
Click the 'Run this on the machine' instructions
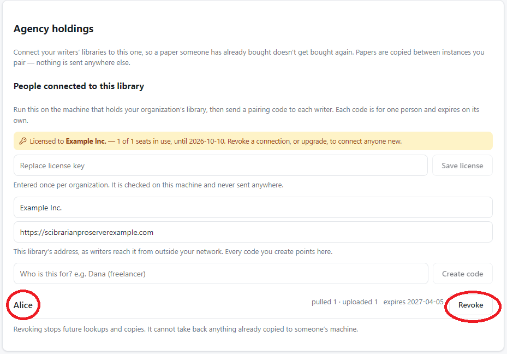246,115
